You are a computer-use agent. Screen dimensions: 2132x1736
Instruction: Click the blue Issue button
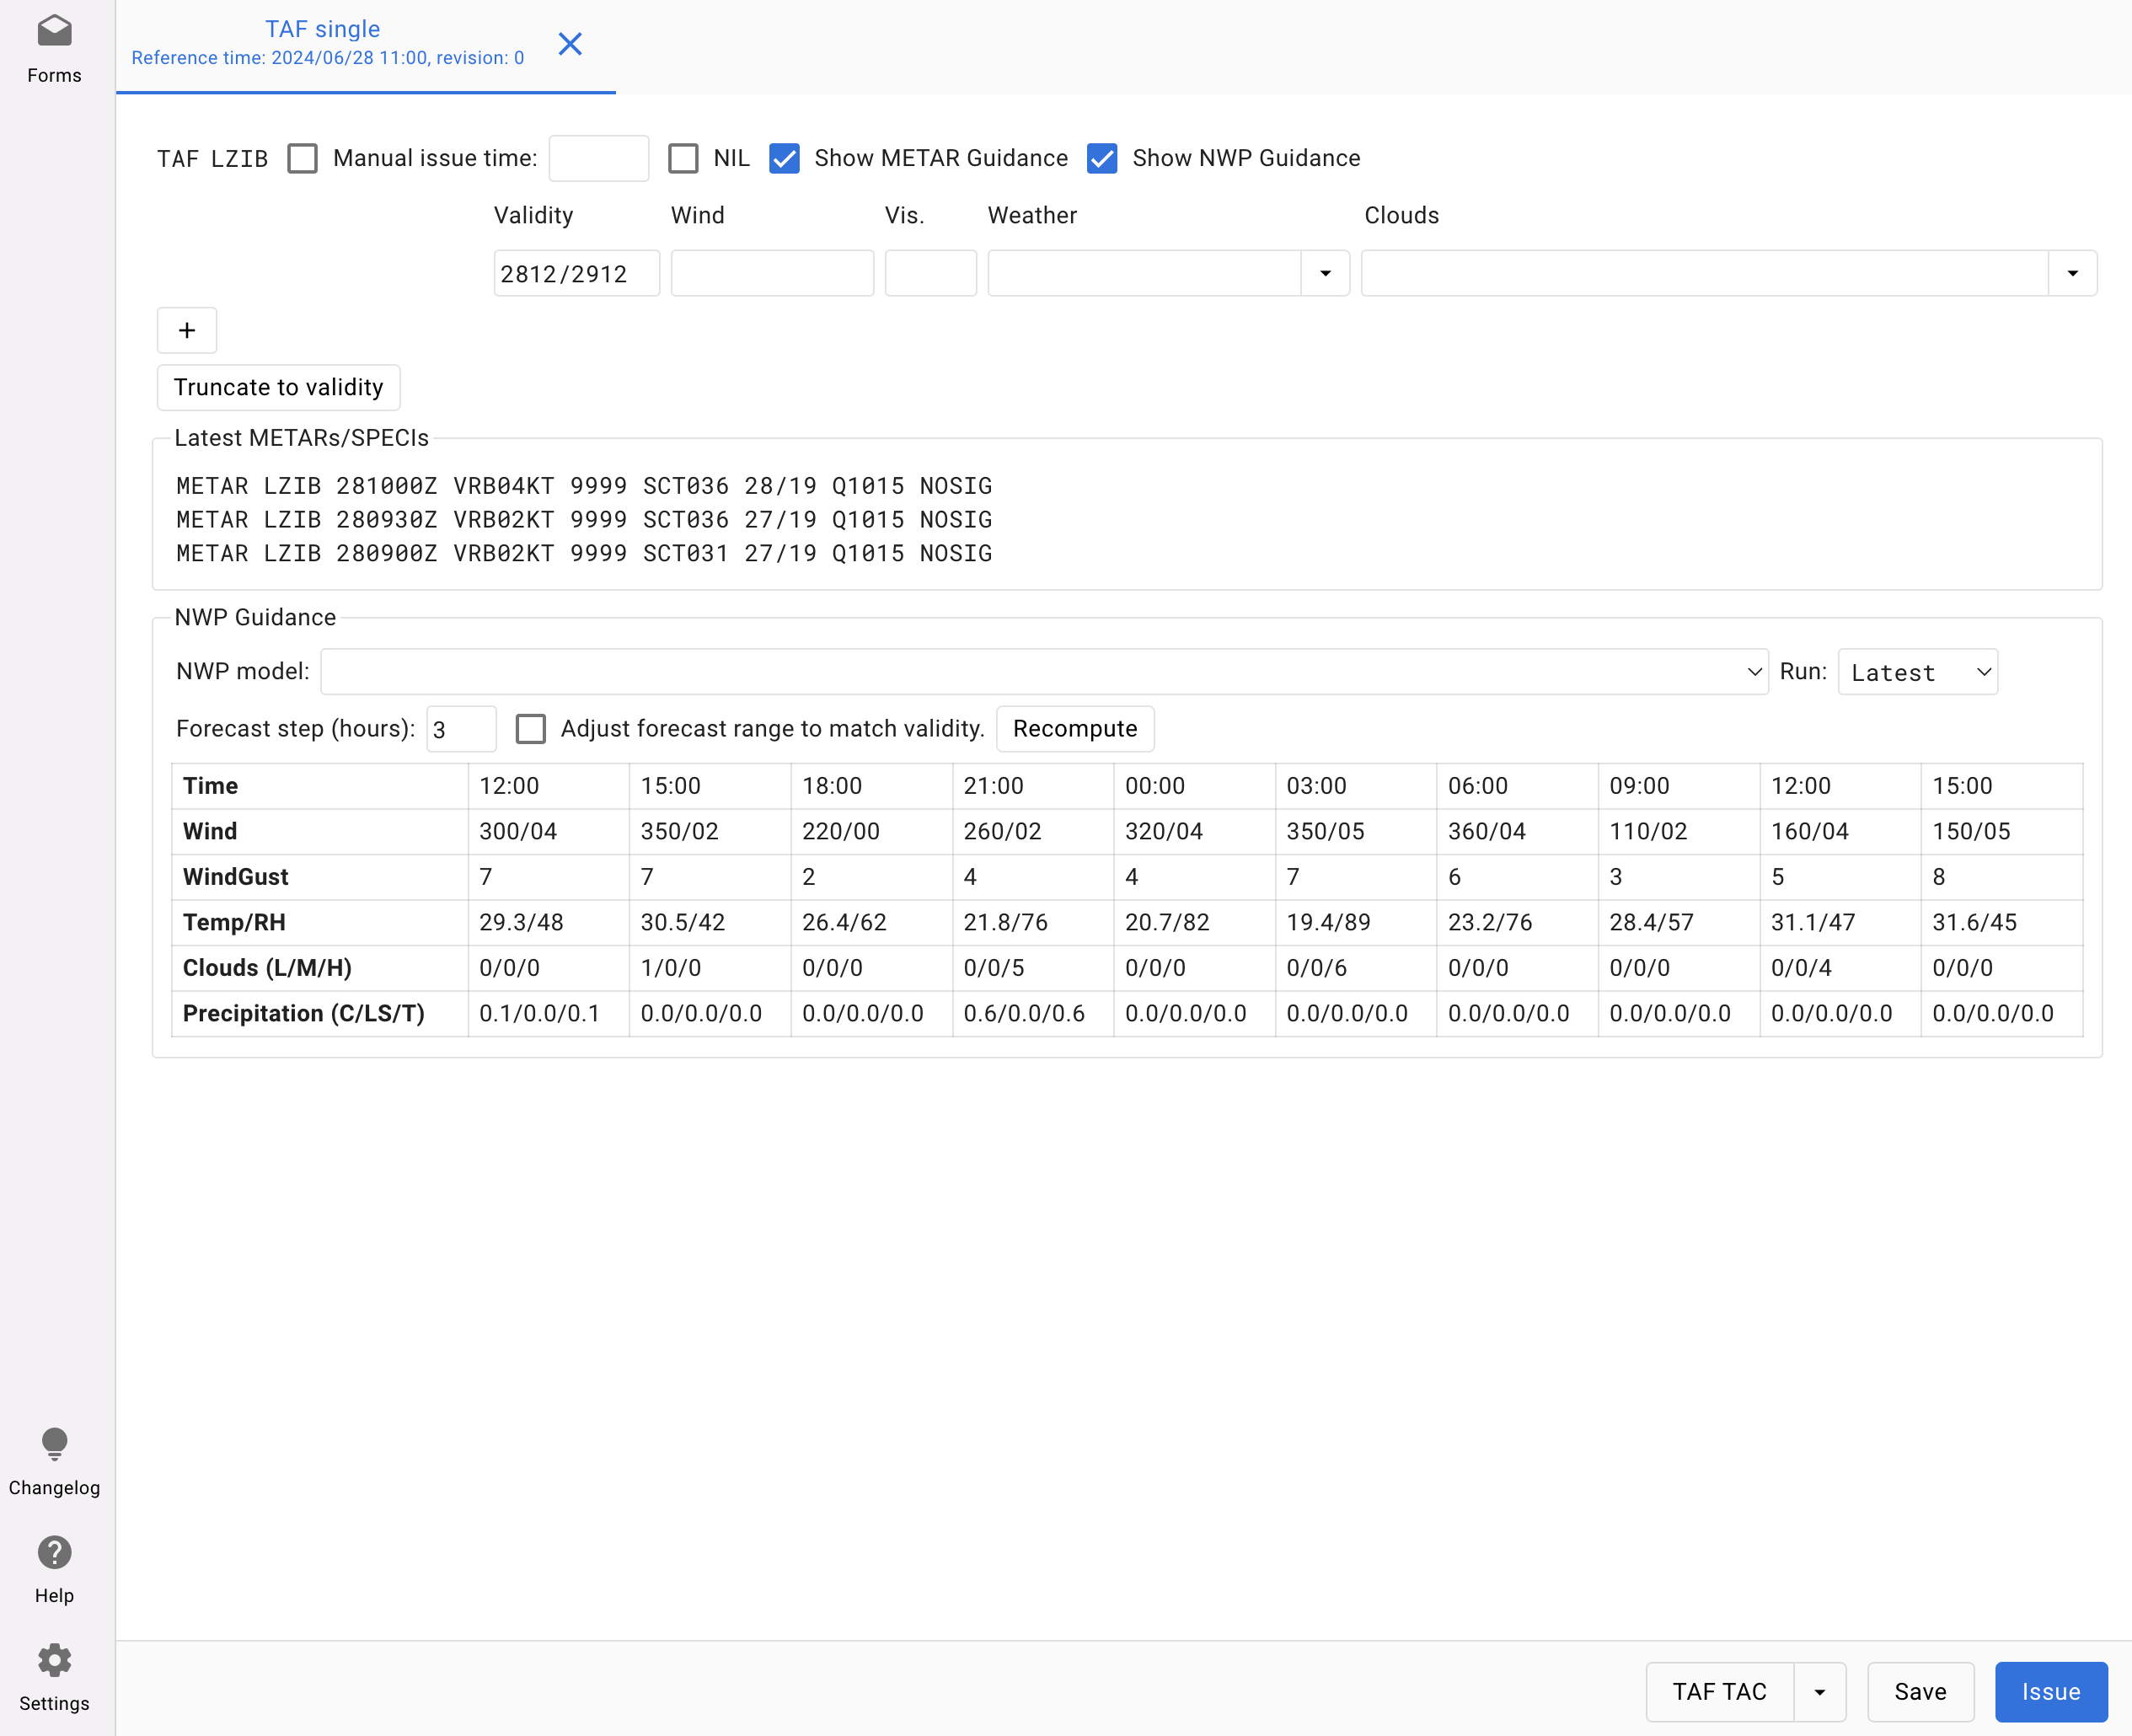[2051, 1692]
